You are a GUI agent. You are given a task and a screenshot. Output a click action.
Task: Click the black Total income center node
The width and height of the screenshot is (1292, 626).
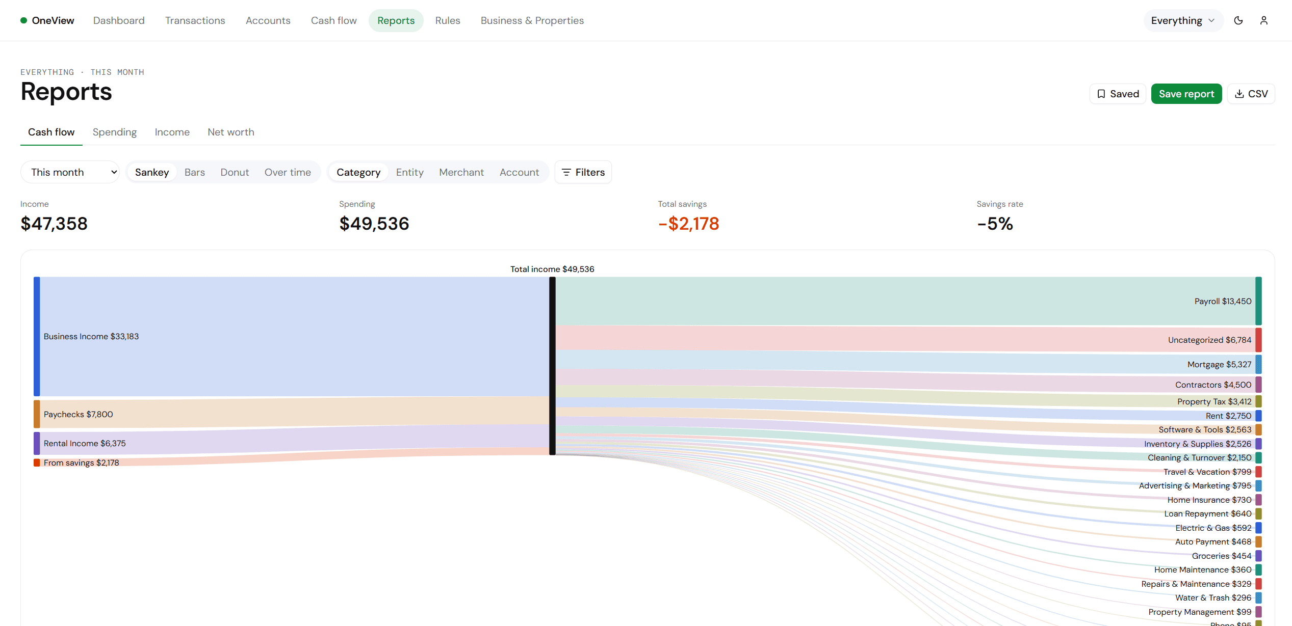(552, 366)
